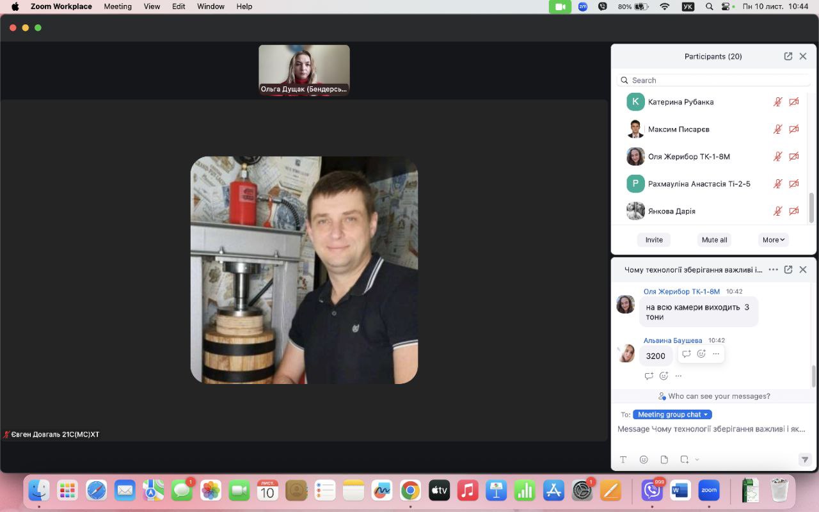Click the send message arrow
Image resolution: width=819 pixels, height=512 pixels.
[805, 460]
